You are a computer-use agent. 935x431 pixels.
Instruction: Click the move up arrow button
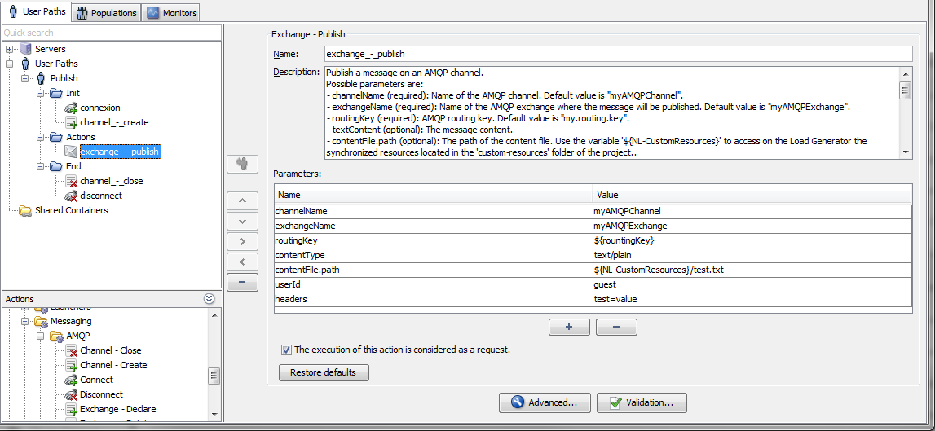[x=242, y=200]
